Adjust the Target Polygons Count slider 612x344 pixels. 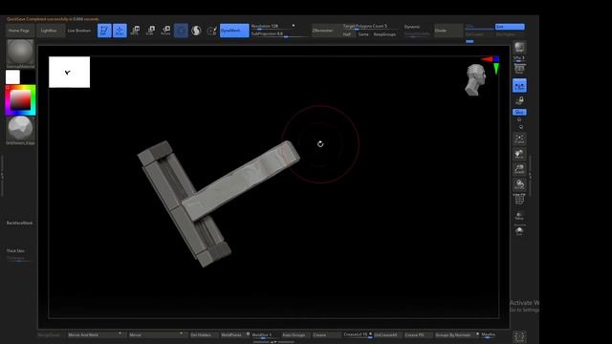pos(370,27)
